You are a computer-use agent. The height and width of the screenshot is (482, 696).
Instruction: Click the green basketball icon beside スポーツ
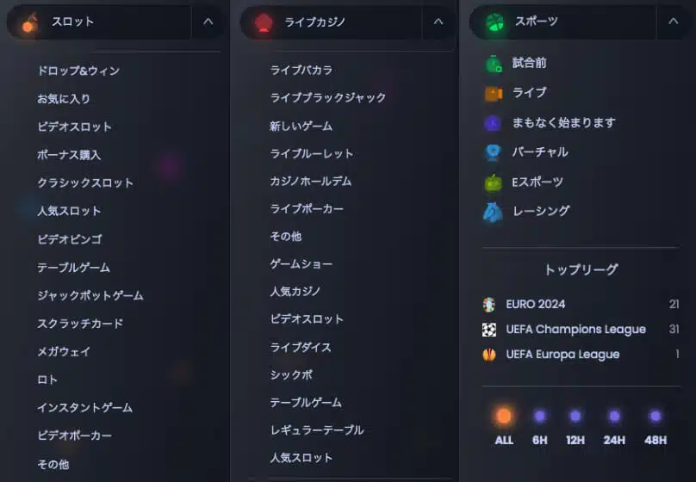495,22
